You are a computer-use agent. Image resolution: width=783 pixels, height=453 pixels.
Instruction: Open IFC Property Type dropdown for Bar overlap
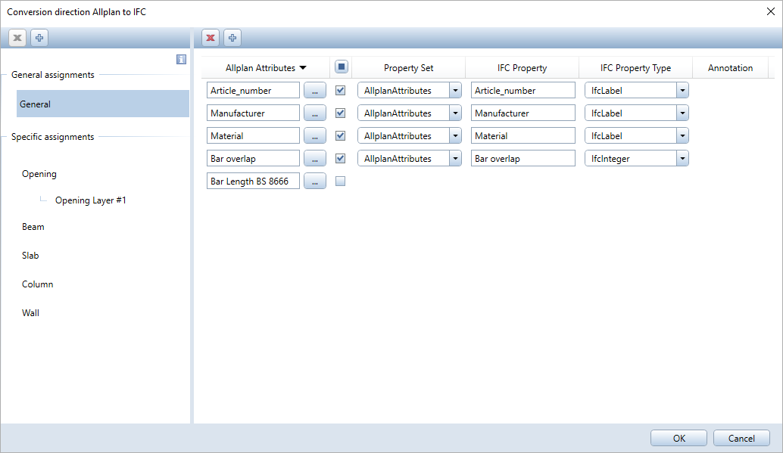(x=682, y=159)
